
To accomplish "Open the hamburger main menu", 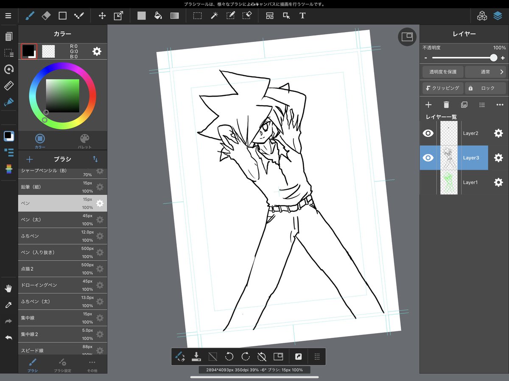I will coord(8,16).
